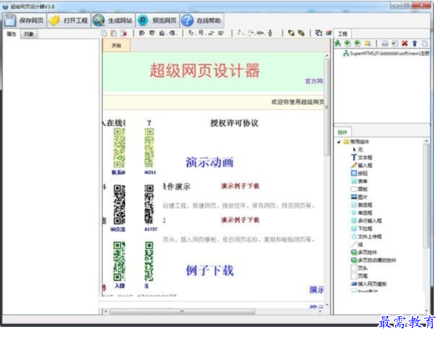This screenshot has height=338, width=440.
Task: Click 演示例子下载 link beside 作演示
Action: pos(240,186)
